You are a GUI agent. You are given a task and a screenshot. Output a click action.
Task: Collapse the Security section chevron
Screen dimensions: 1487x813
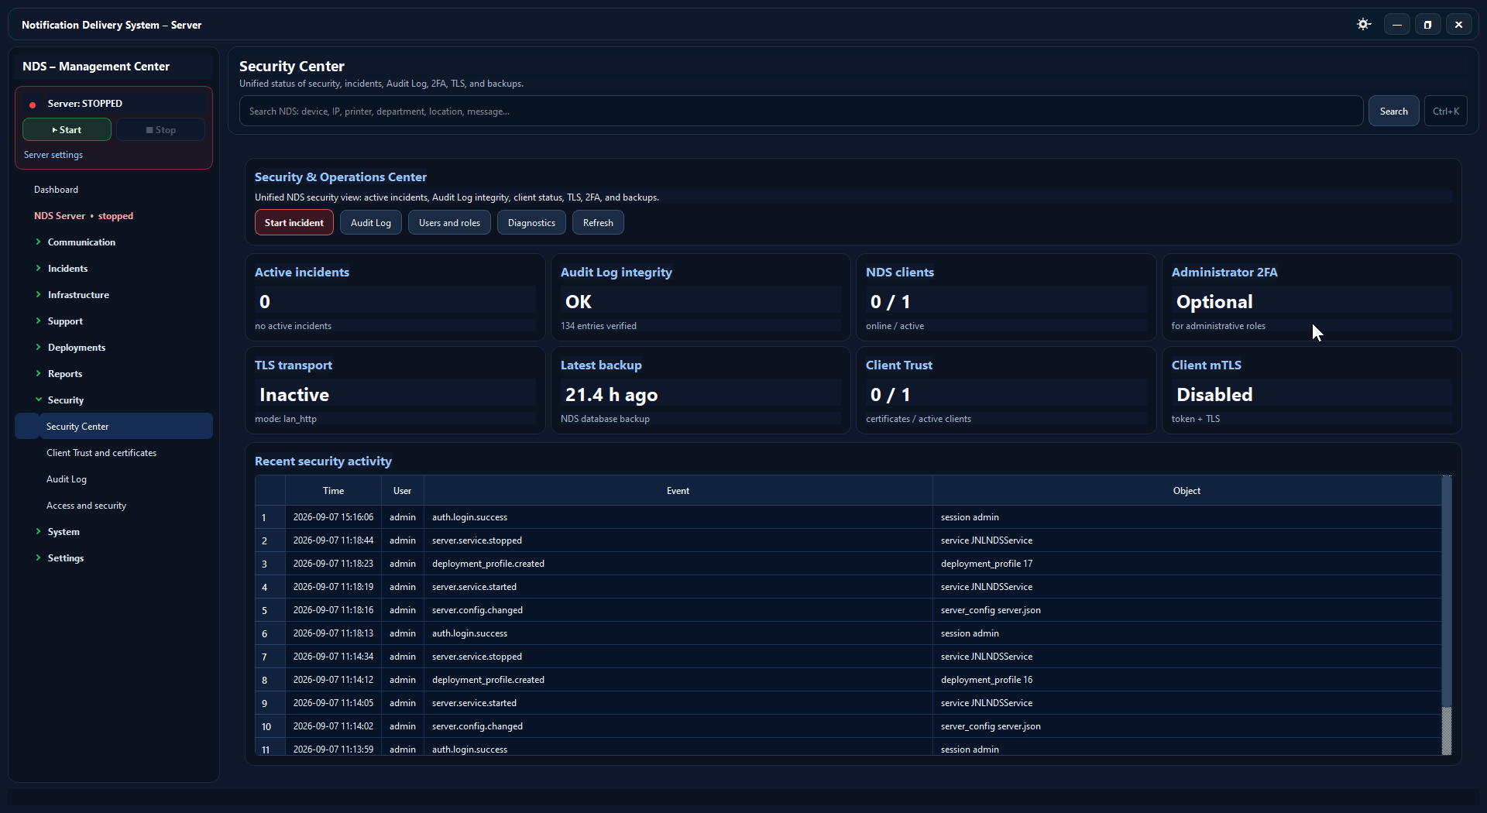coord(38,400)
